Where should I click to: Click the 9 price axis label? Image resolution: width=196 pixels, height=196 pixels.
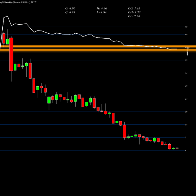pos(186,138)
